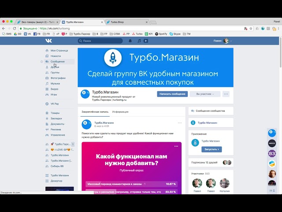282x212 pixels.
Task: Click the Написать сообщение button
Action: (172, 94)
